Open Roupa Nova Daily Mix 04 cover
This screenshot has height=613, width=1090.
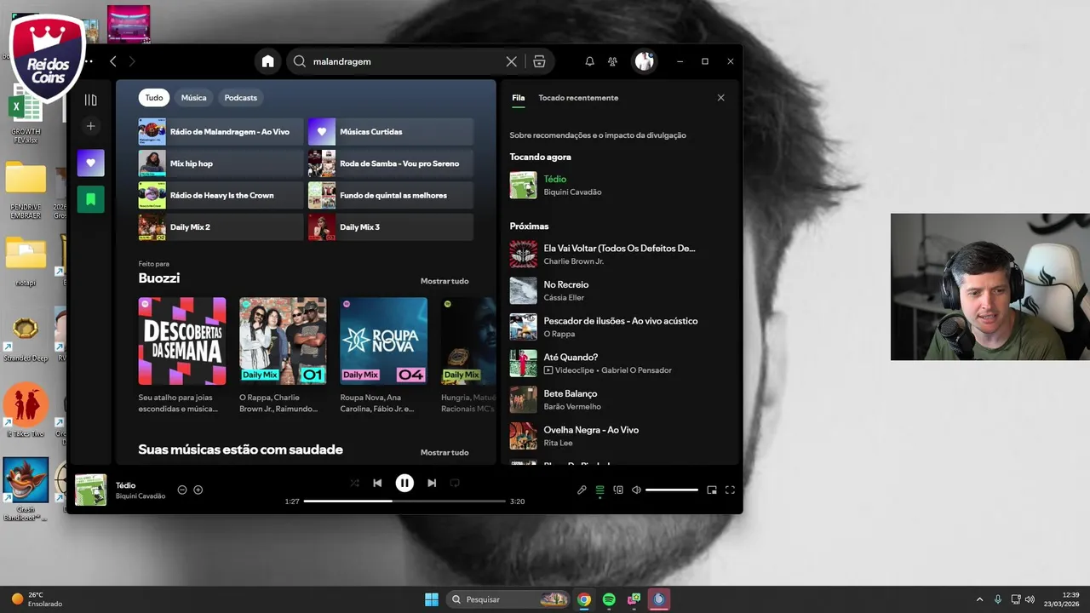(x=383, y=341)
